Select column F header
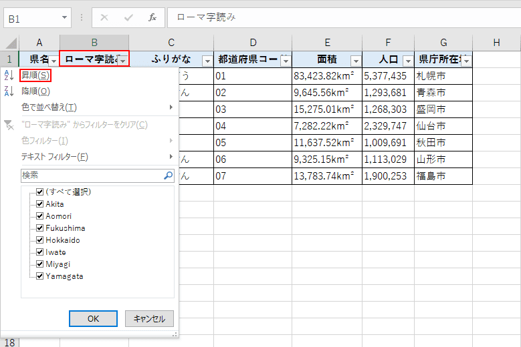 pyautogui.click(x=388, y=43)
